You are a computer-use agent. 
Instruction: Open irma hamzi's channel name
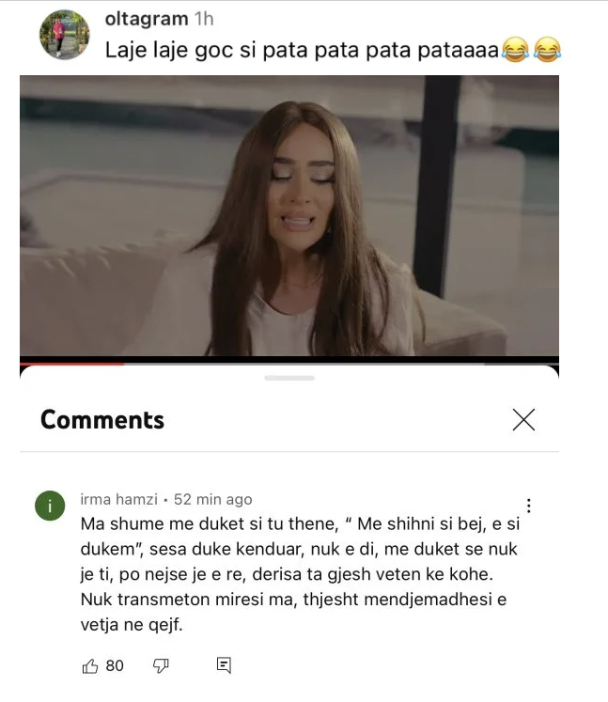point(119,499)
